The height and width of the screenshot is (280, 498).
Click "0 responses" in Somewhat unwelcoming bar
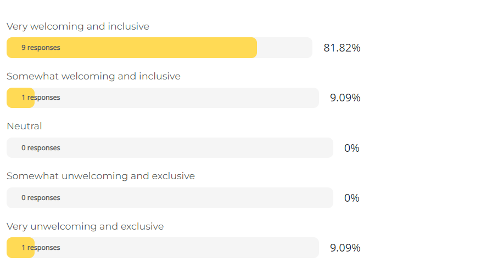41,198
